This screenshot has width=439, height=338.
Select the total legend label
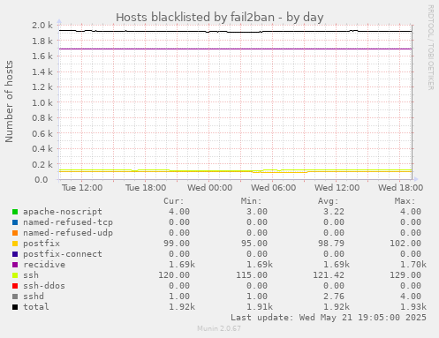(36, 307)
